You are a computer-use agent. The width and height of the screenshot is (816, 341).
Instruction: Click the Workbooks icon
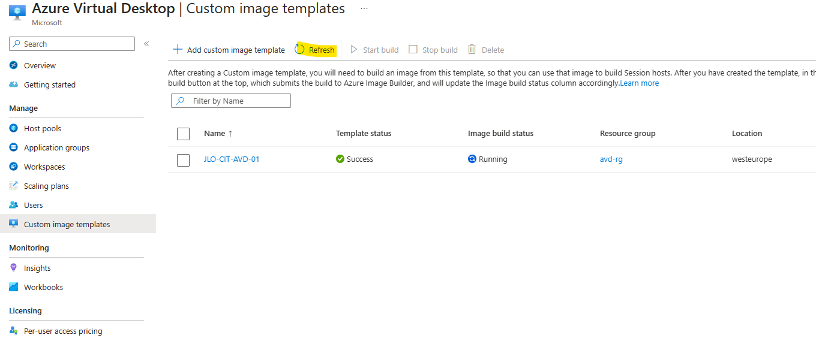[14, 287]
